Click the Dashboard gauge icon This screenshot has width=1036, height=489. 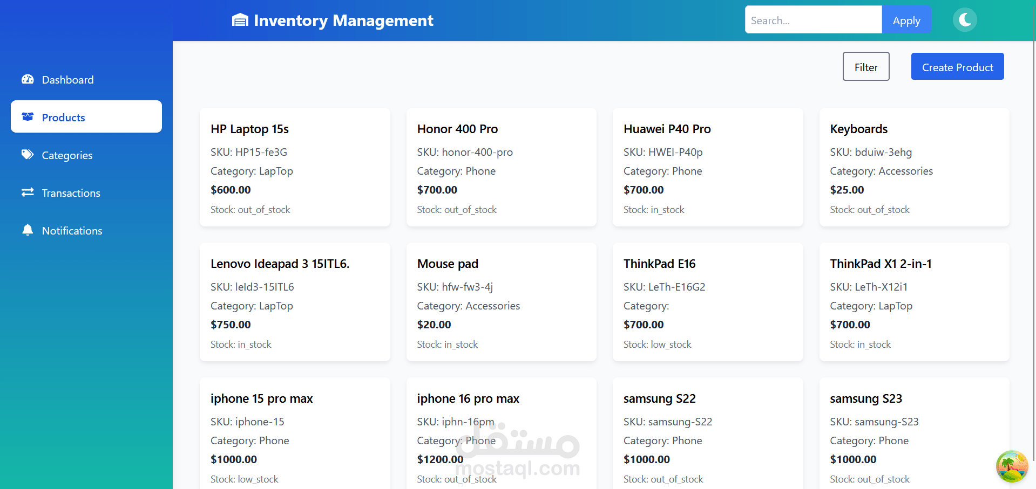click(x=28, y=79)
